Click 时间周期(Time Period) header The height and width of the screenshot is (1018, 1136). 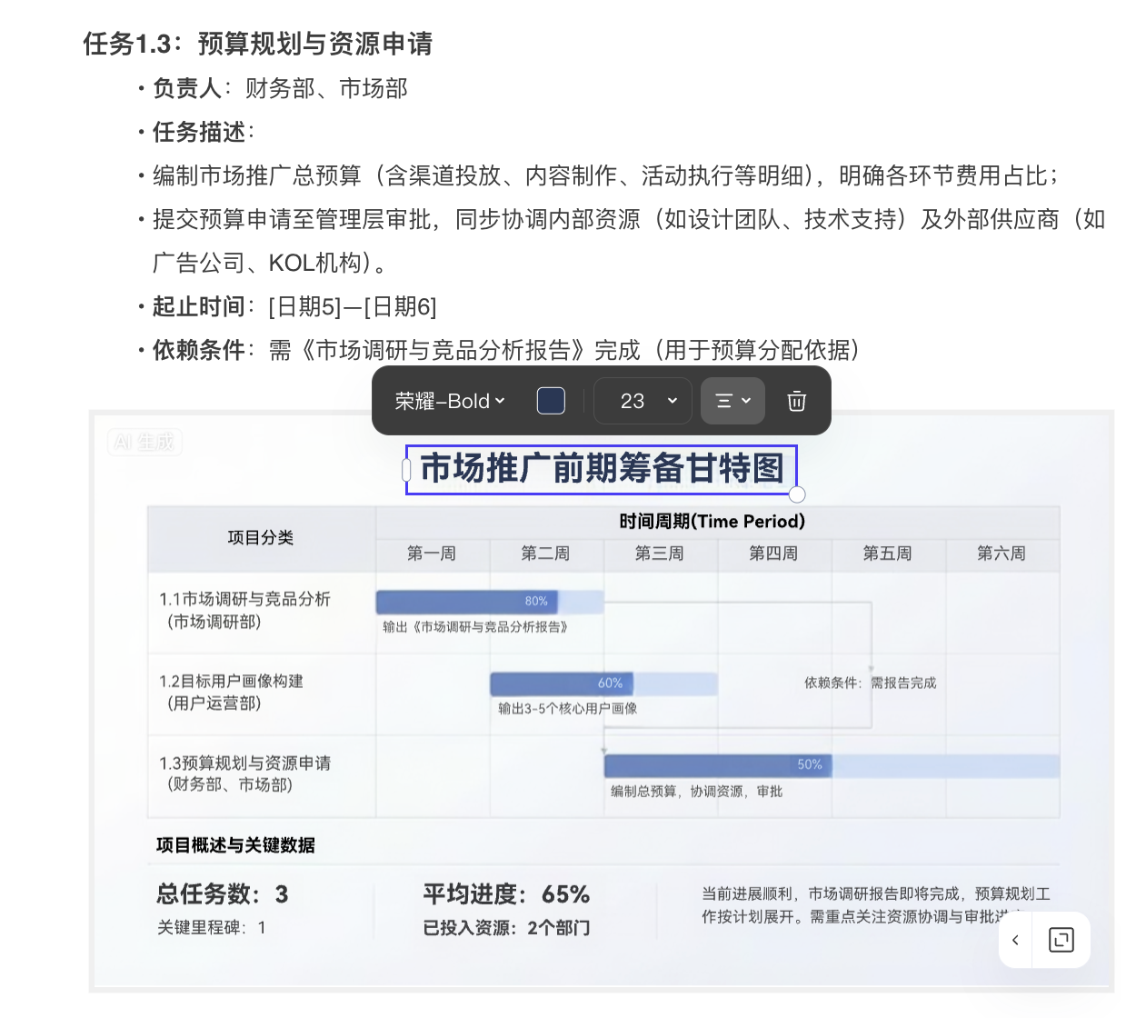point(712,522)
